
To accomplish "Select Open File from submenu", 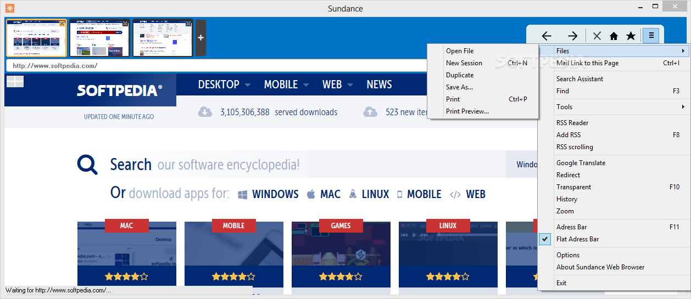I will click(x=482, y=51).
